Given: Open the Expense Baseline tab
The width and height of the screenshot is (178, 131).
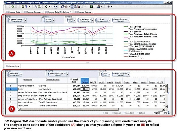Looking at the screenshot, I should coord(83,12).
